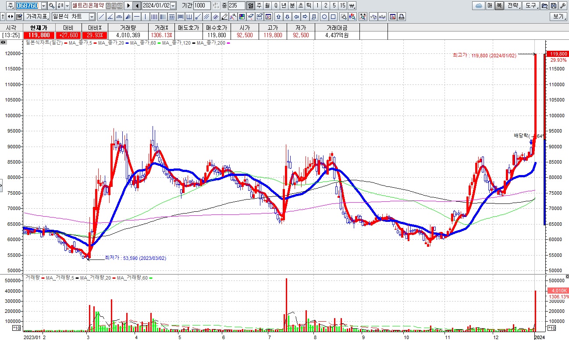The height and width of the screenshot is (340, 569).
Task: Open the date picker dropdown arrow
Action: click(173, 6)
